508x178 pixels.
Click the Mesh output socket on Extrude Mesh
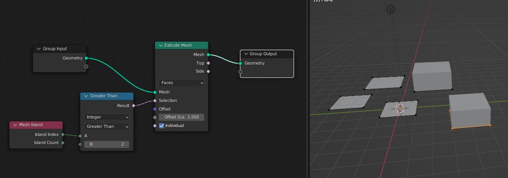(208, 55)
